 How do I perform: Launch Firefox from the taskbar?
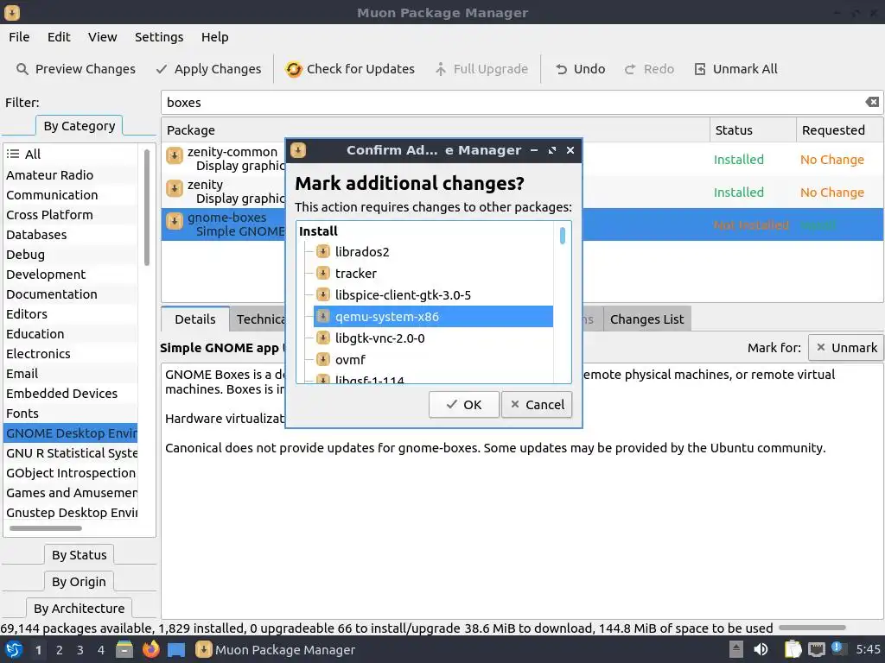click(150, 649)
